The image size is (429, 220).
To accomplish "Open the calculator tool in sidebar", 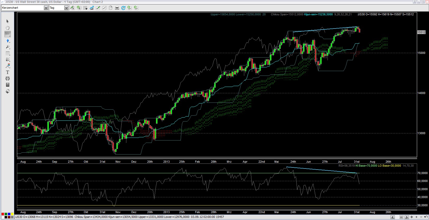I will tap(7, 85).
